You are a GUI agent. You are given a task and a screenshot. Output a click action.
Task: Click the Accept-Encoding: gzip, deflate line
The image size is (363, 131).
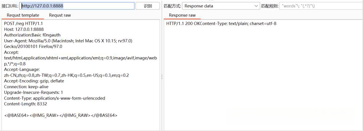click(x=34, y=81)
